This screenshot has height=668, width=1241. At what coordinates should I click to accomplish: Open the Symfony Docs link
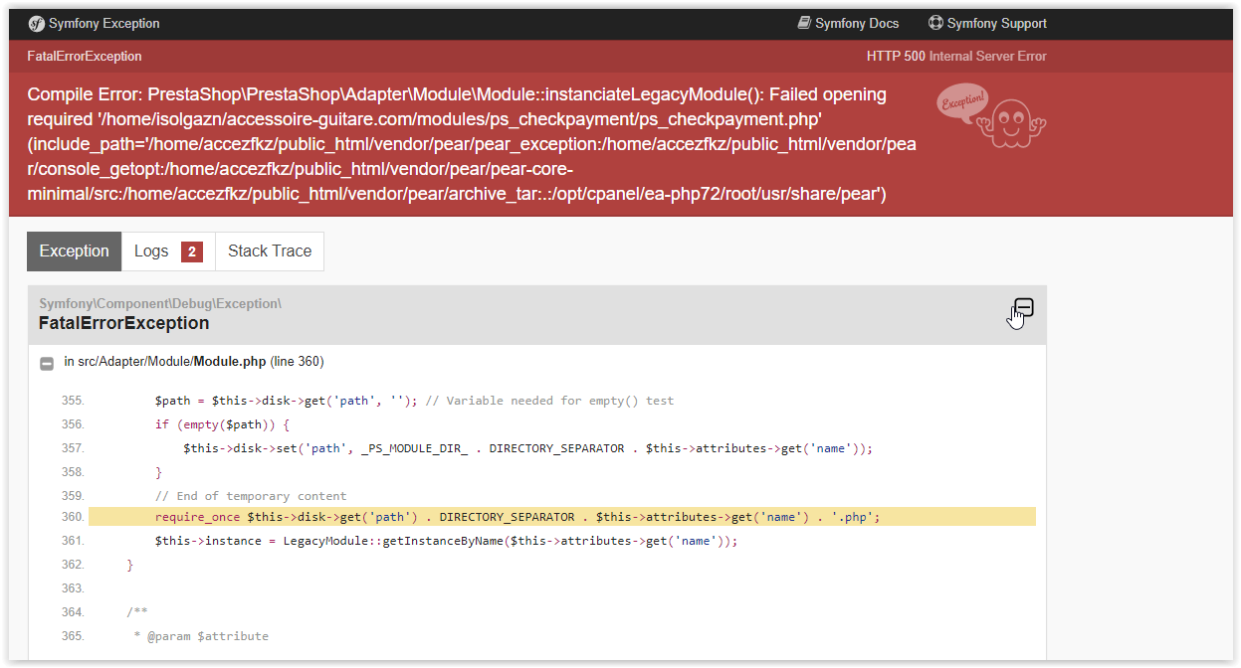(848, 23)
